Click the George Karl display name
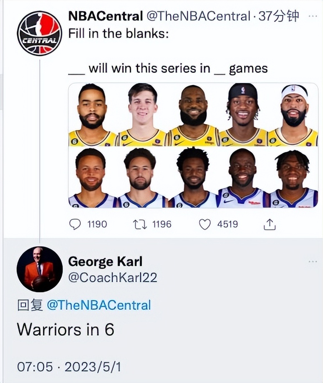 [105, 262]
